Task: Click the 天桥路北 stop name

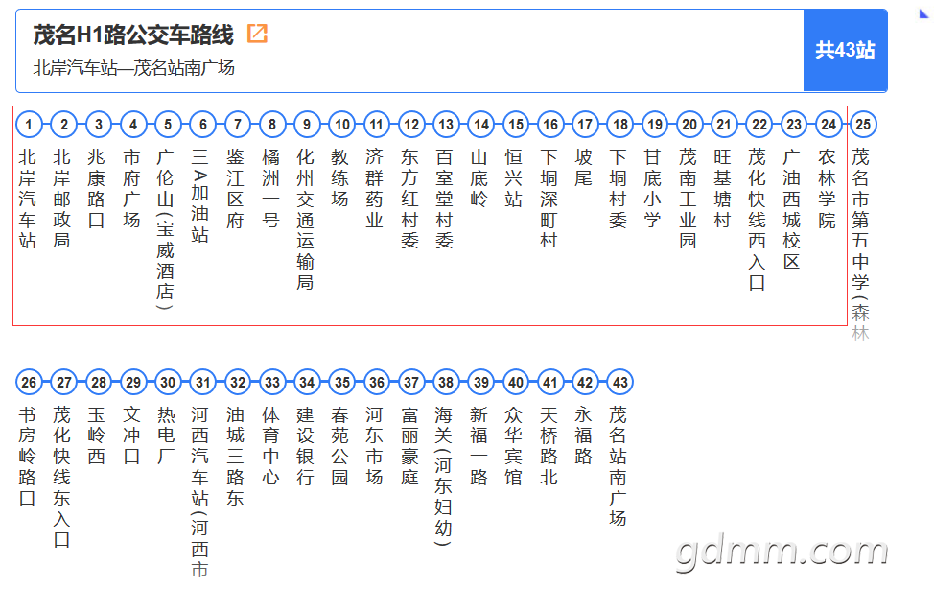Action: click(x=549, y=446)
